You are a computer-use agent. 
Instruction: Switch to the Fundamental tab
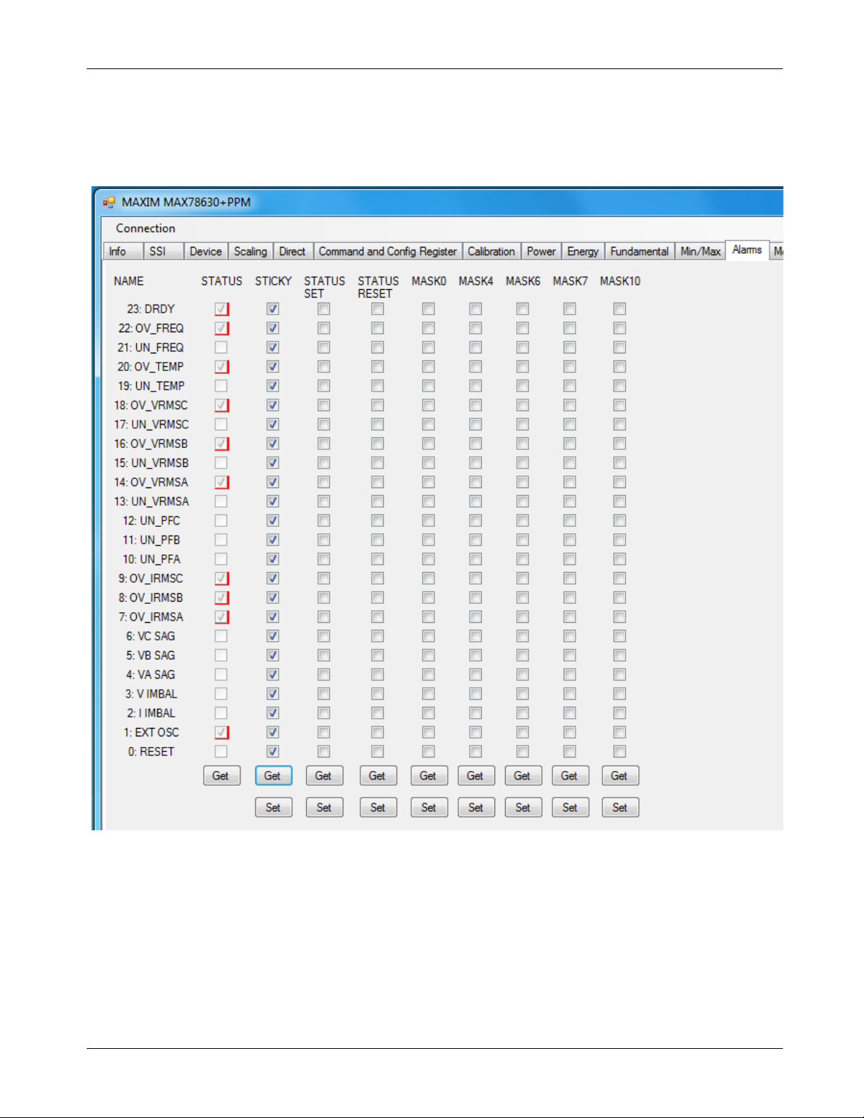(x=640, y=252)
